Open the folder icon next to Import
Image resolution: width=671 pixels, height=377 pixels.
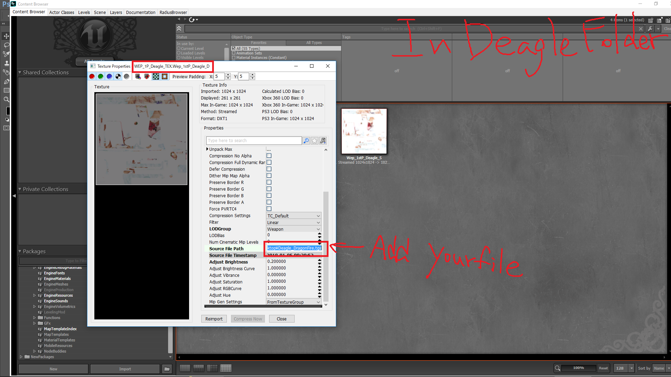(167, 369)
